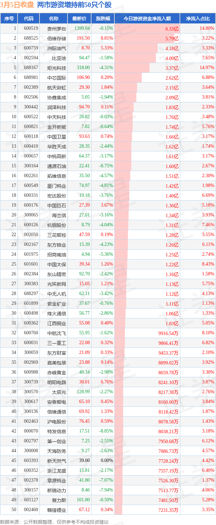Click the 序号 column header

click(9, 19)
